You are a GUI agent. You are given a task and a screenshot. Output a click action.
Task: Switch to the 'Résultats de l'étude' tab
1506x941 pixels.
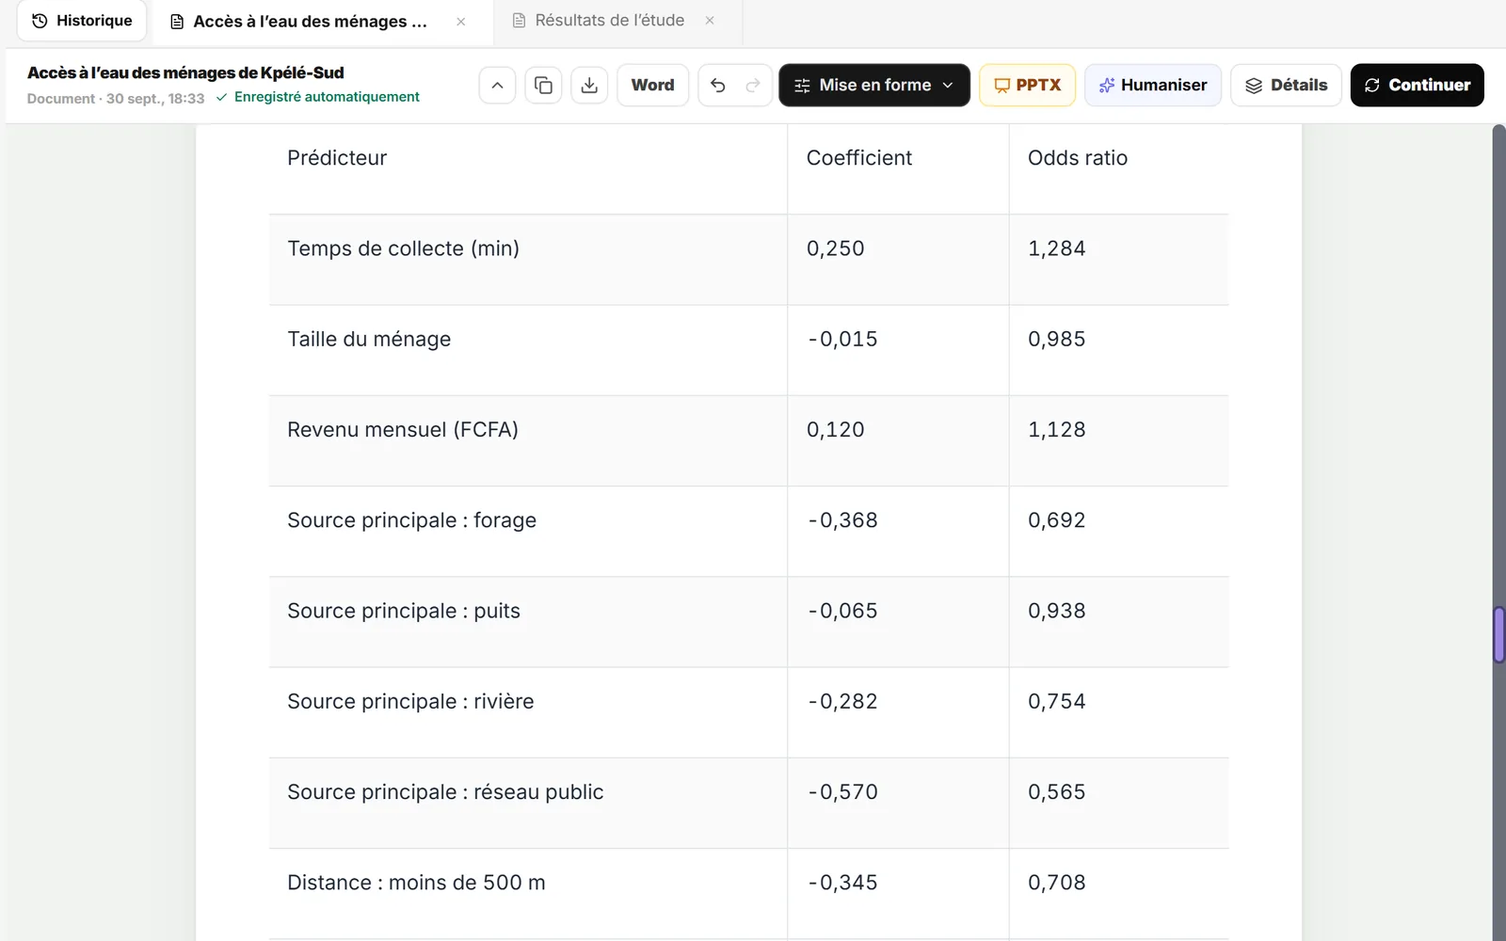610,21
